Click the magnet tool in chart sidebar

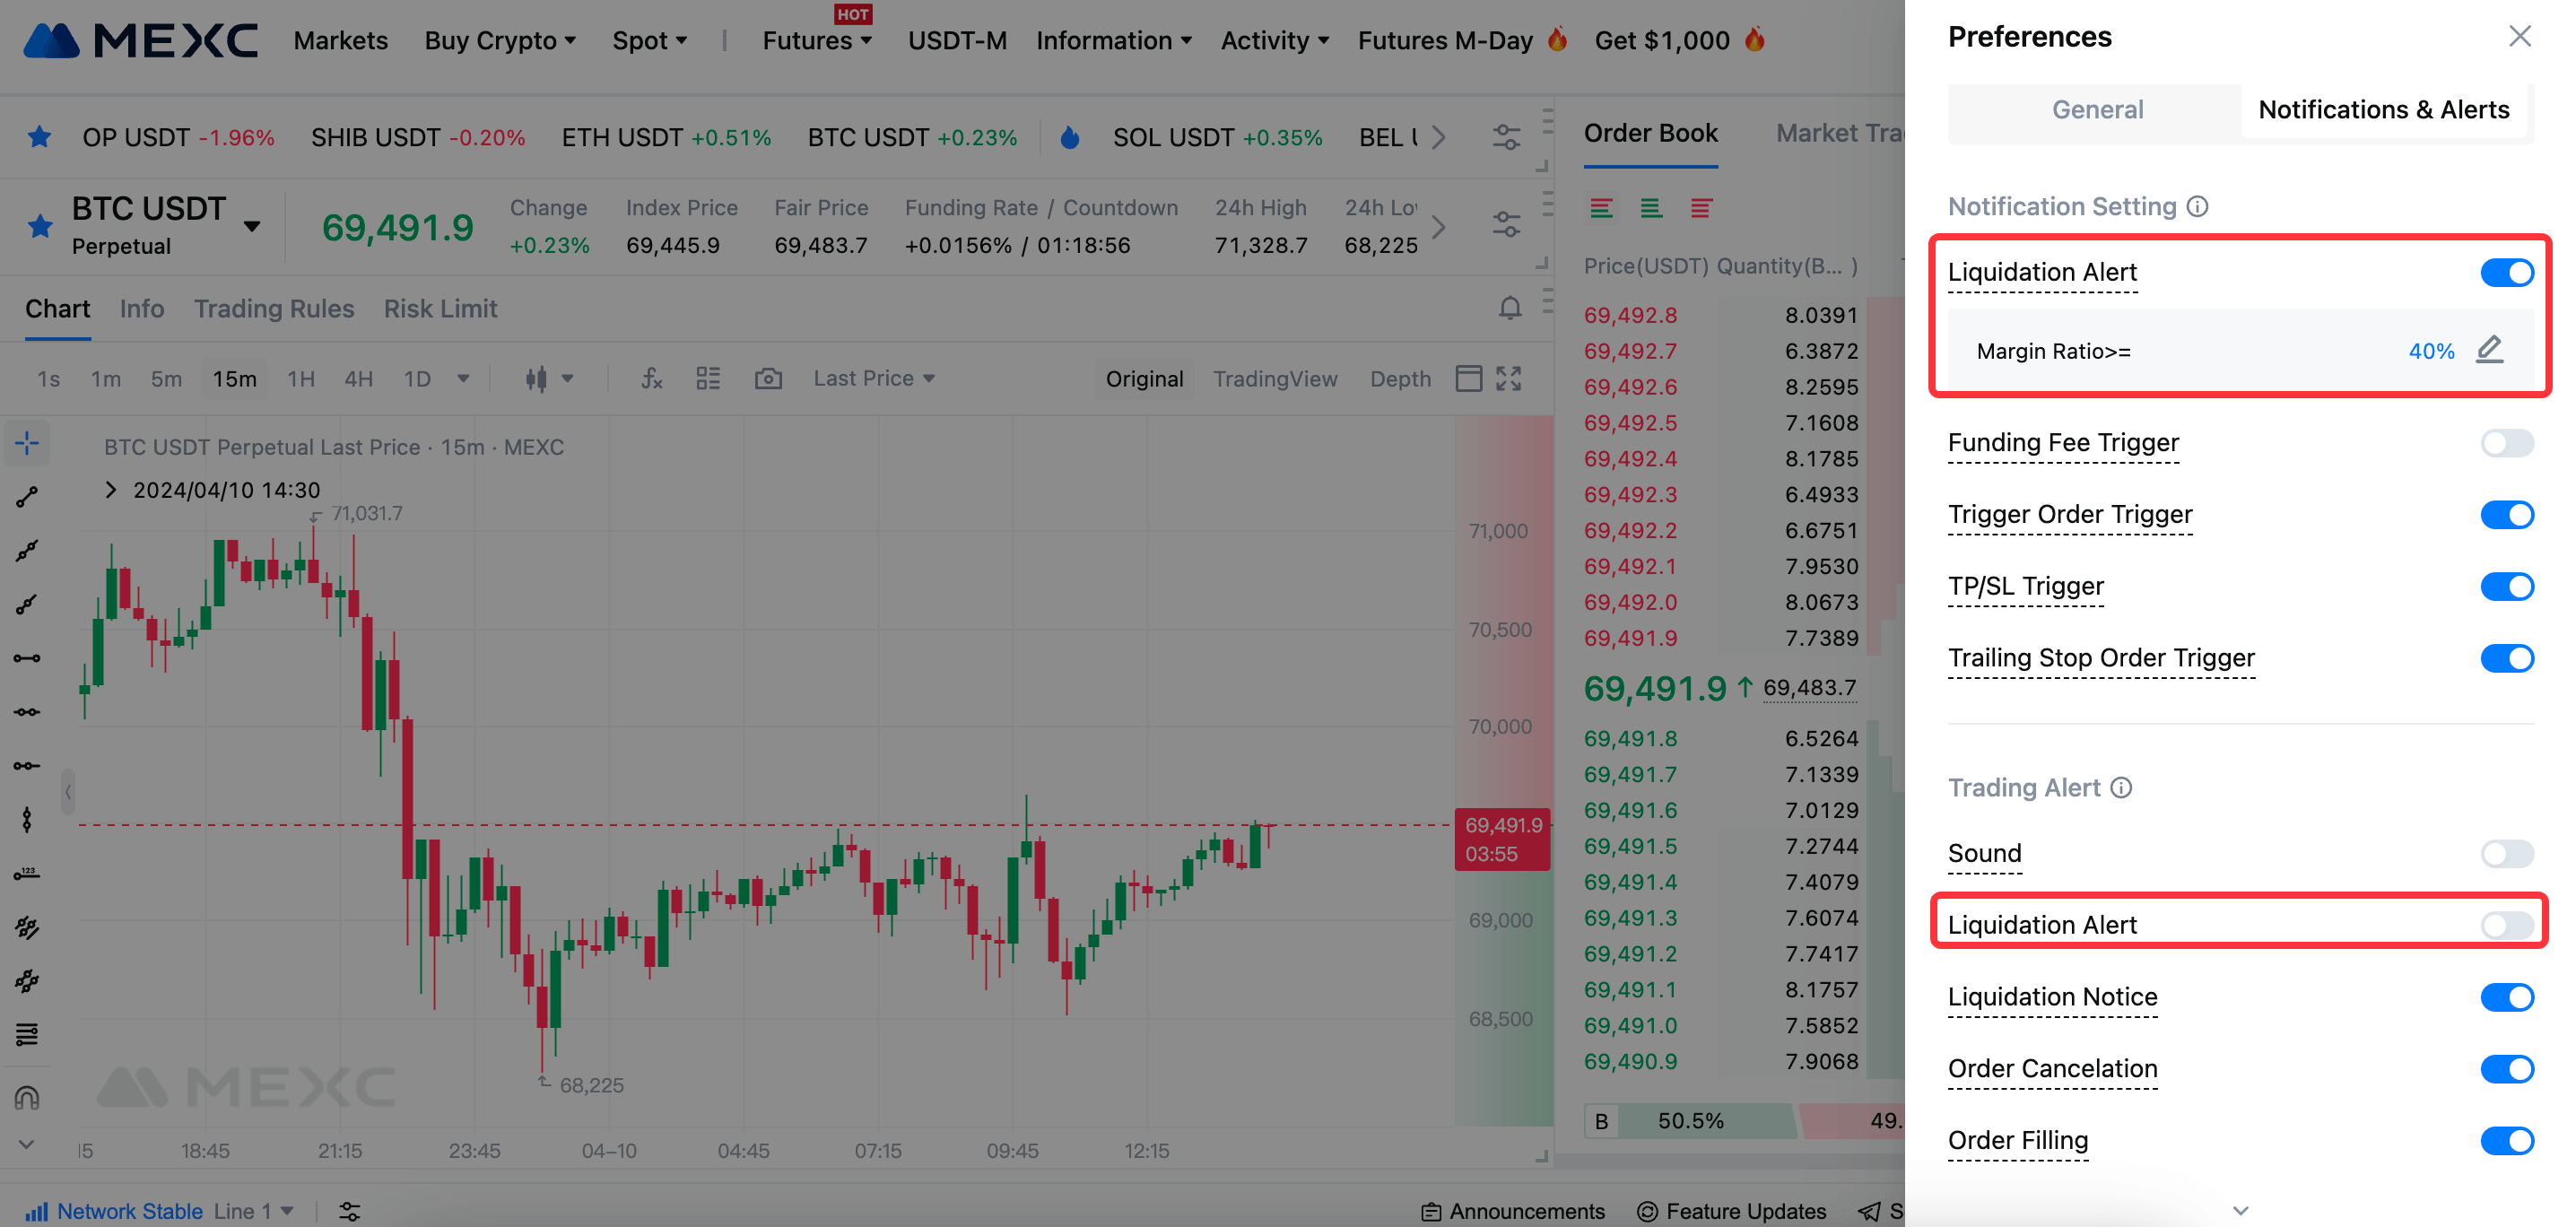(27, 1097)
